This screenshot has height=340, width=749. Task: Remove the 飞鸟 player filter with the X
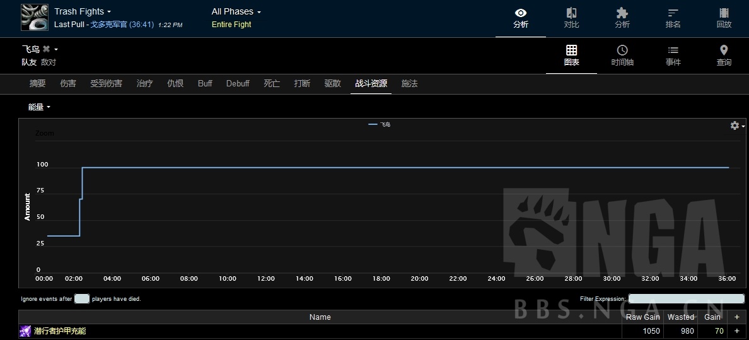pos(46,49)
